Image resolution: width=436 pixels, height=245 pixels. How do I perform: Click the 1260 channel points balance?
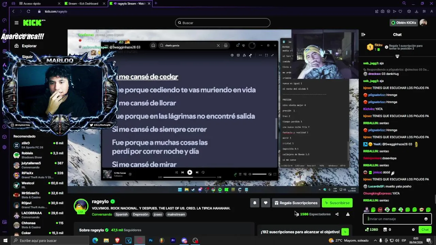click(x=371, y=230)
